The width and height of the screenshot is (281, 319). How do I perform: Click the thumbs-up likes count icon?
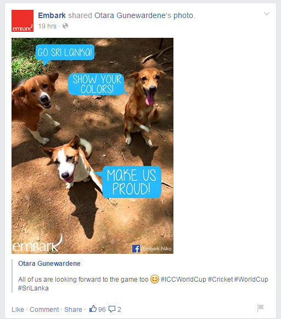[93, 309]
